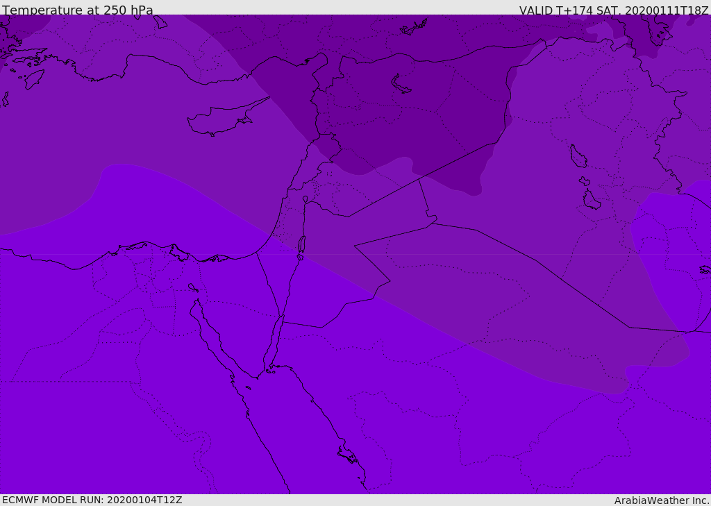711x506 pixels.
Task: Click the 'VALID T+174 SAT. 20200111T18Z' label
Action: coord(614,10)
